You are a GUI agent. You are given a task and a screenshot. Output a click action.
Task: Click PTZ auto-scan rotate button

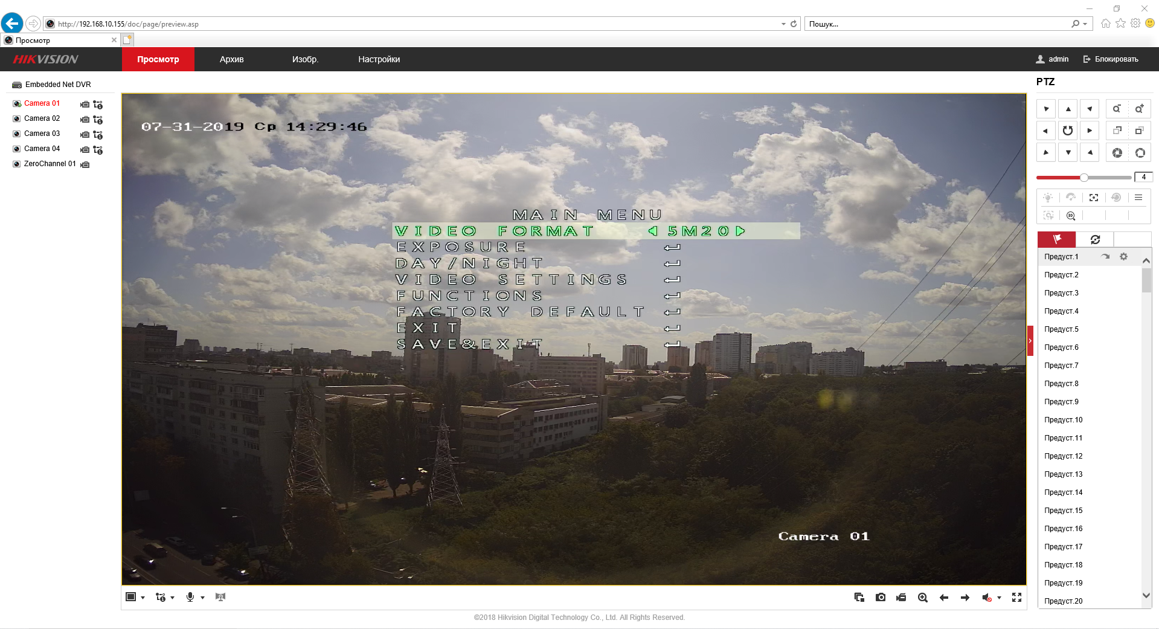point(1068,131)
